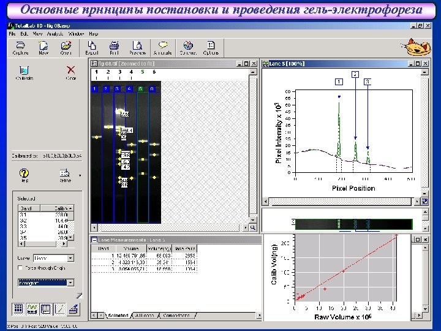Click the Options toolbar button

(211, 46)
